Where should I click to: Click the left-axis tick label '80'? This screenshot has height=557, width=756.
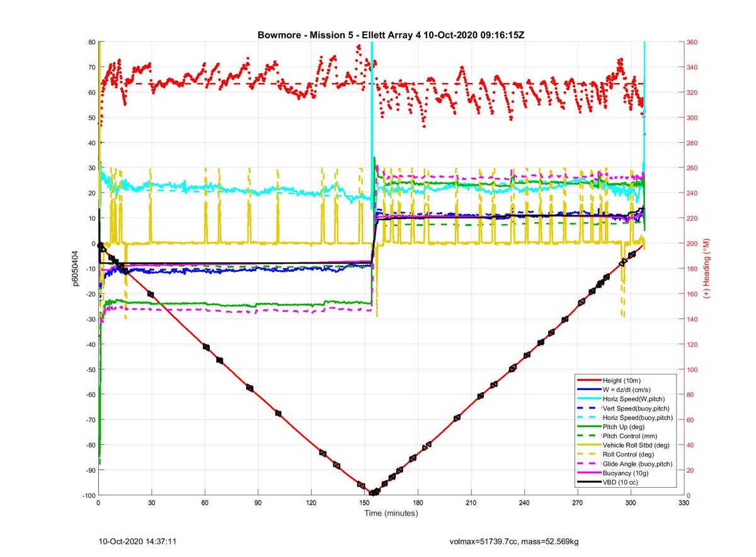[x=91, y=42]
